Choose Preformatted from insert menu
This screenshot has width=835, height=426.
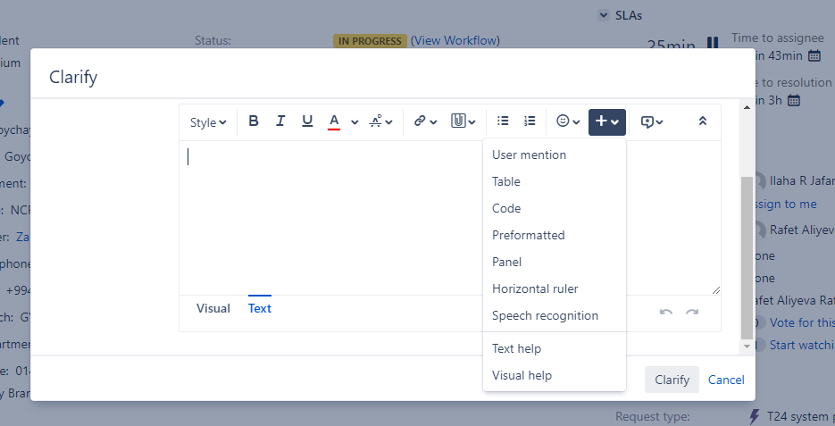(x=555, y=236)
